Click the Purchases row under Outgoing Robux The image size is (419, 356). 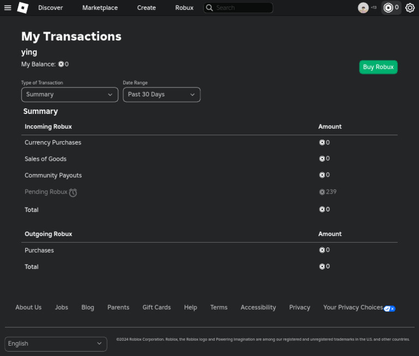tap(39, 251)
